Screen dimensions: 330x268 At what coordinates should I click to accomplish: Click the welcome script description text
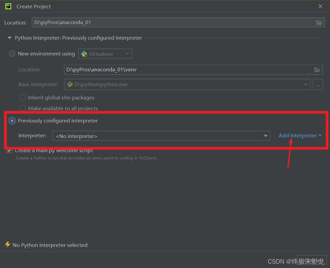[87, 158]
